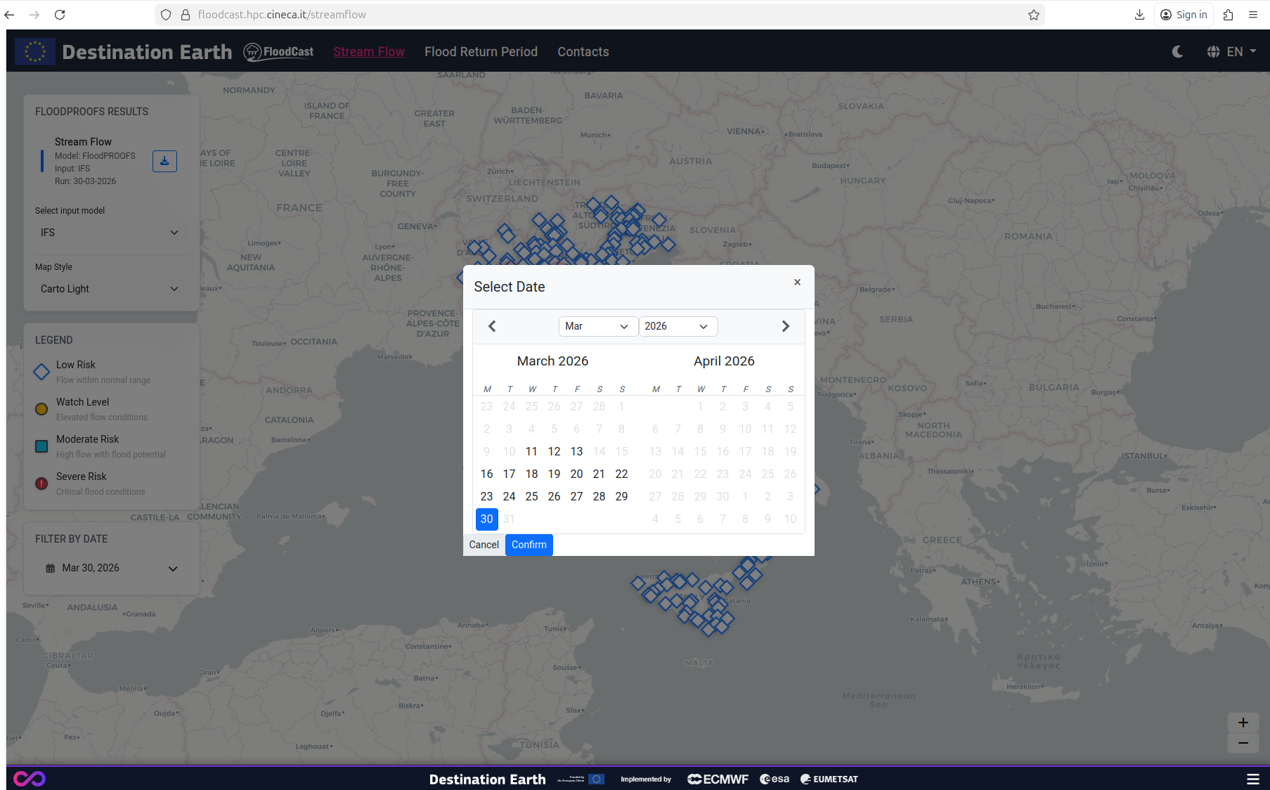Download Stream Flow results
1270x790 pixels.
tap(164, 161)
